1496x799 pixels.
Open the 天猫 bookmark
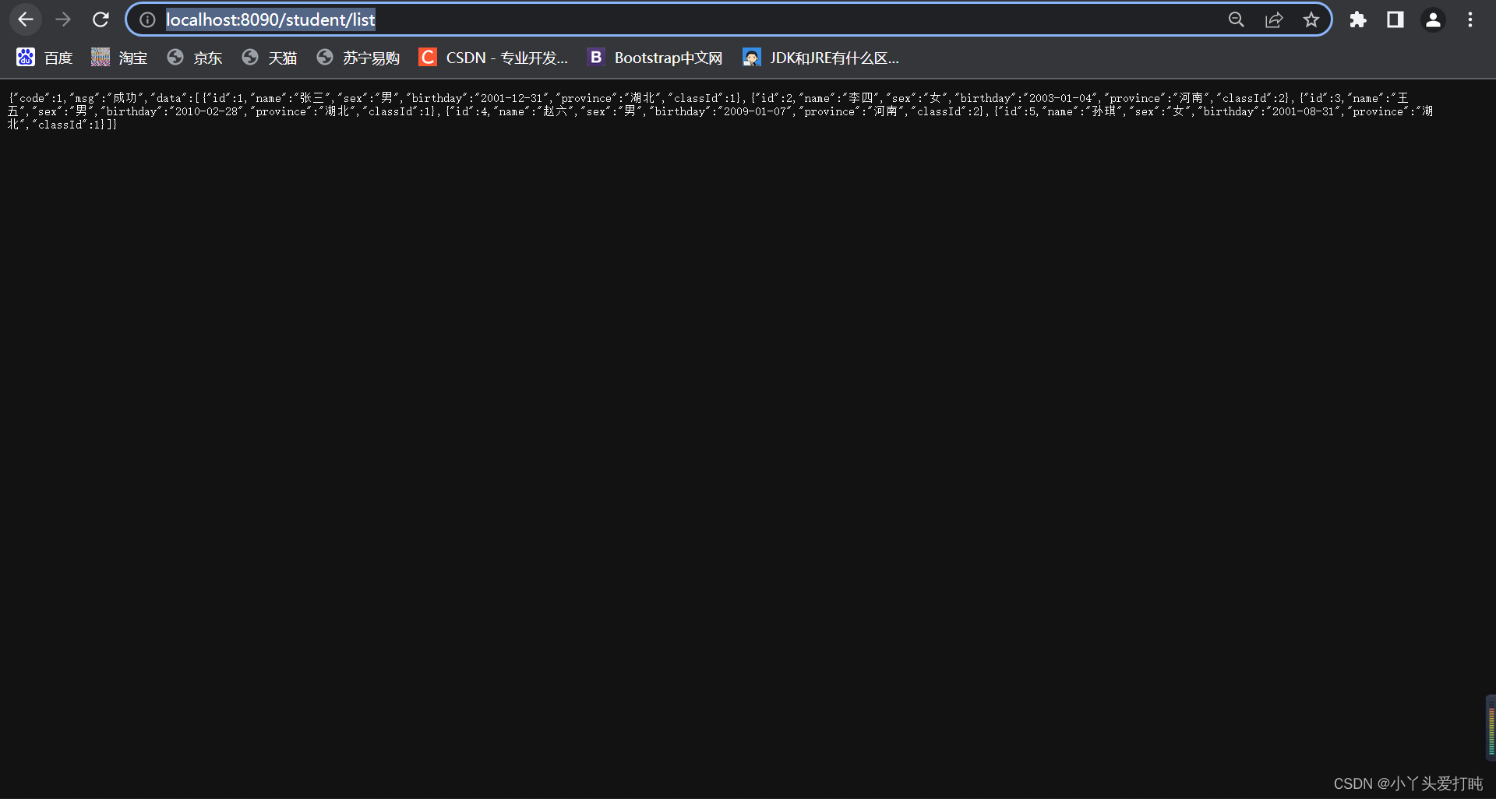pos(270,58)
